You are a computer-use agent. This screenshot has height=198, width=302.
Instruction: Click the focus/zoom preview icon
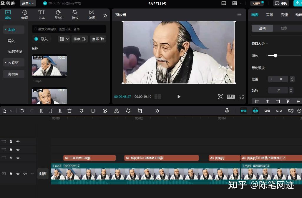221,97
